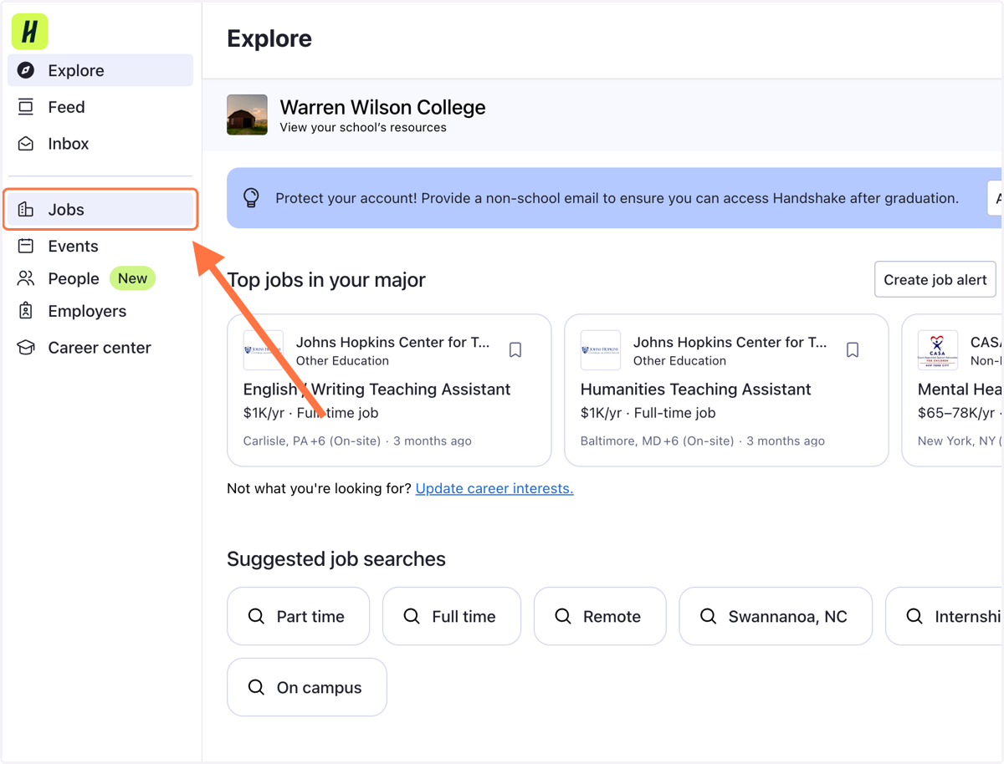Open Explore in the sidebar
Screen dimensions: 1004x764
[100, 70]
